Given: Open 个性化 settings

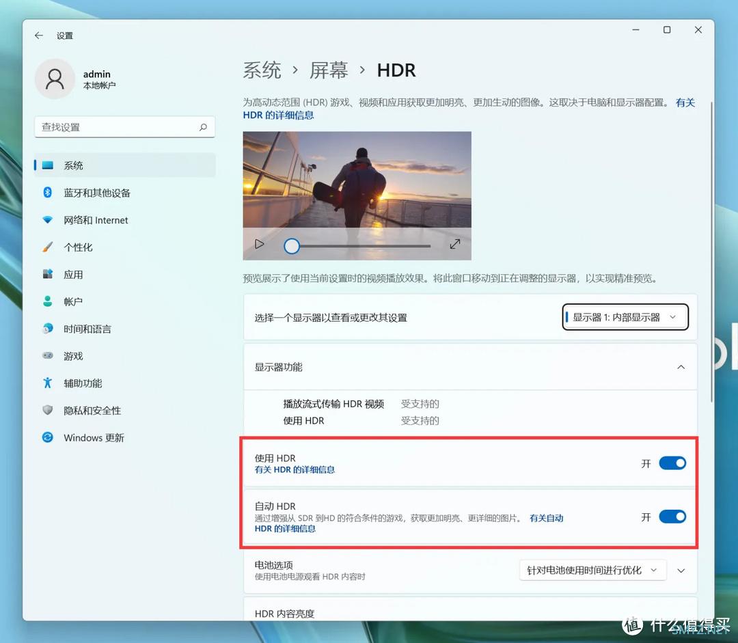Looking at the screenshot, I should coord(125,247).
